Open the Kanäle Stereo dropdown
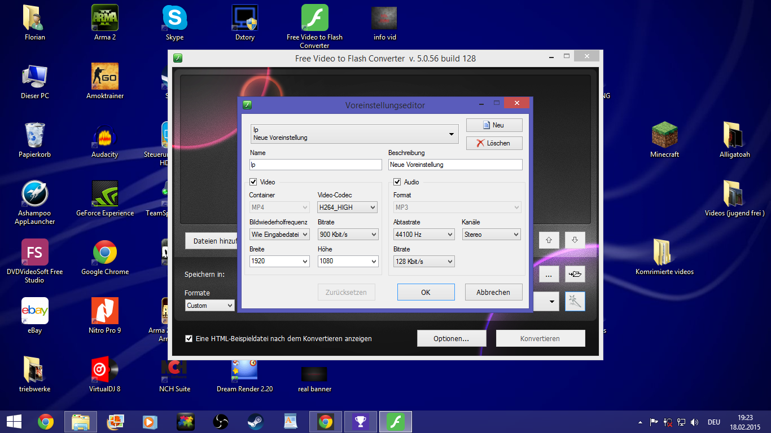The height and width of the screenshot is (433, 771). pyautogui.click(x=491, y=235)
